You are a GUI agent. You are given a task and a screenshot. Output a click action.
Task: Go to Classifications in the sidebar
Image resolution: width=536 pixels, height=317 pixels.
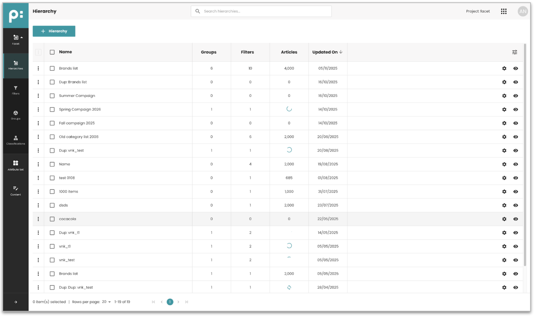coord(15,140)
